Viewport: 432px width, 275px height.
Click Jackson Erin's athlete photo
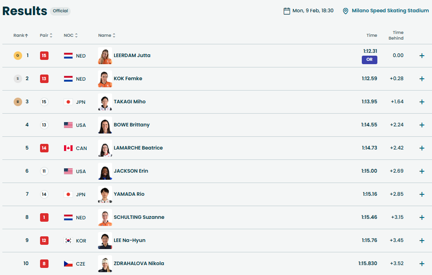[105, 171]
